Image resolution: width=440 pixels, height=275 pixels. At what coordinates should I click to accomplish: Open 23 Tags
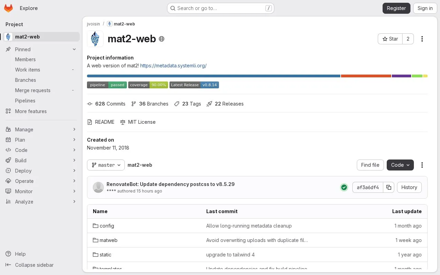188,104
